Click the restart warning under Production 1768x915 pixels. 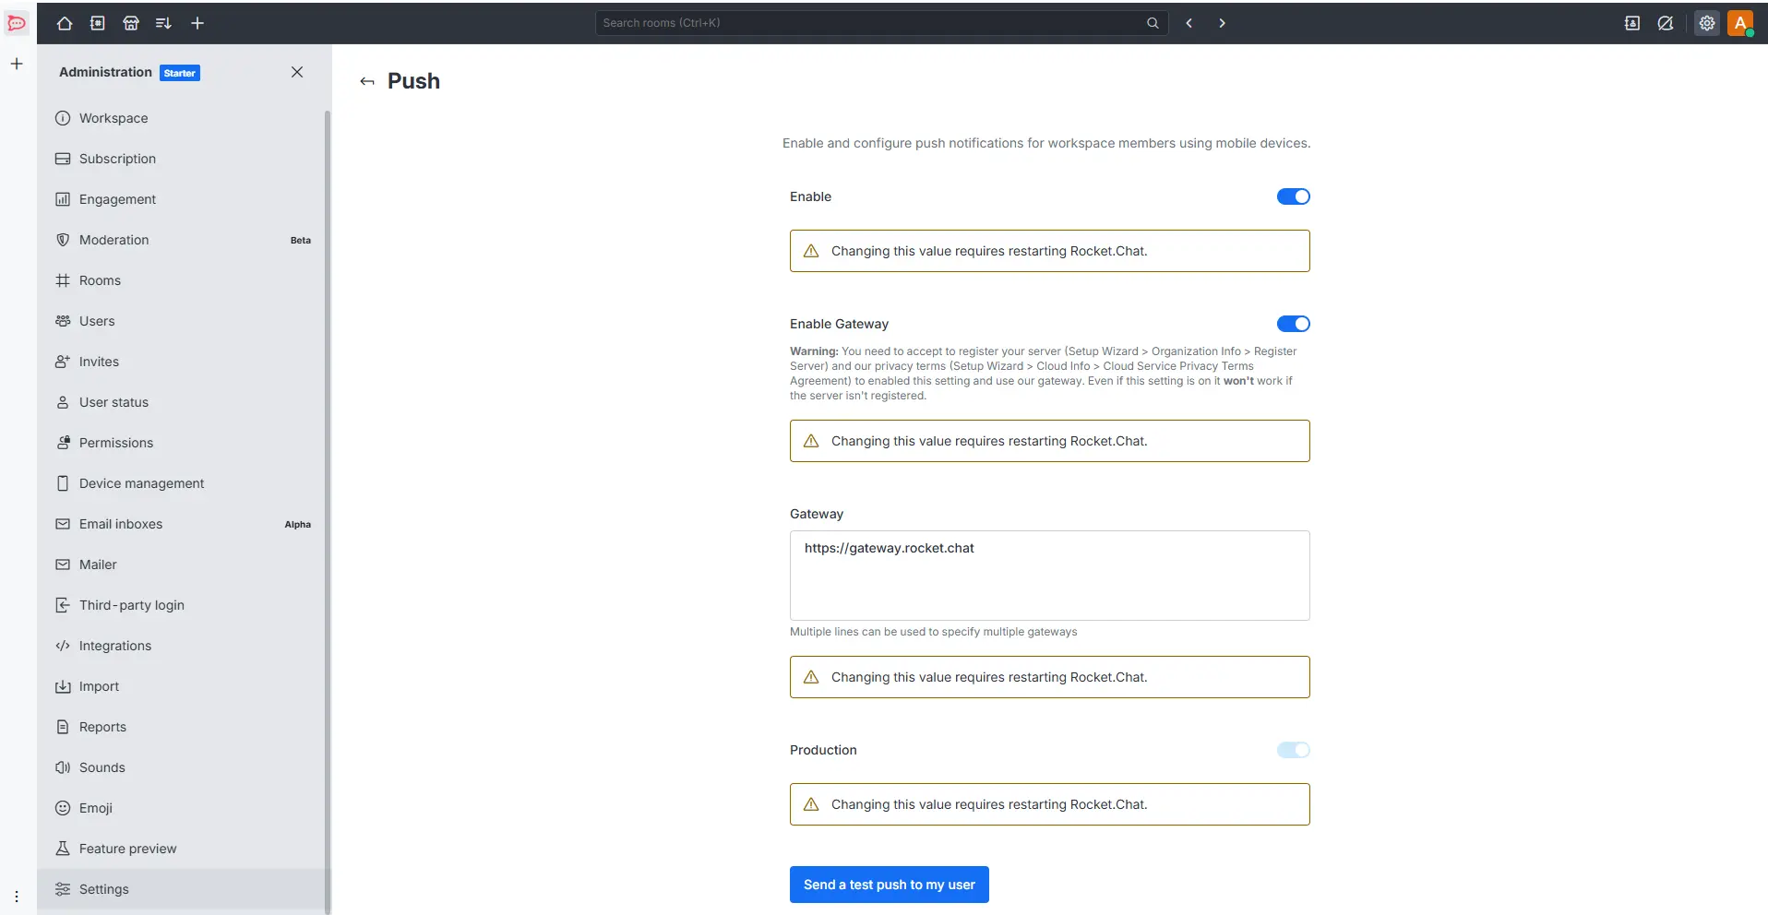click(x=1049, y=804)
